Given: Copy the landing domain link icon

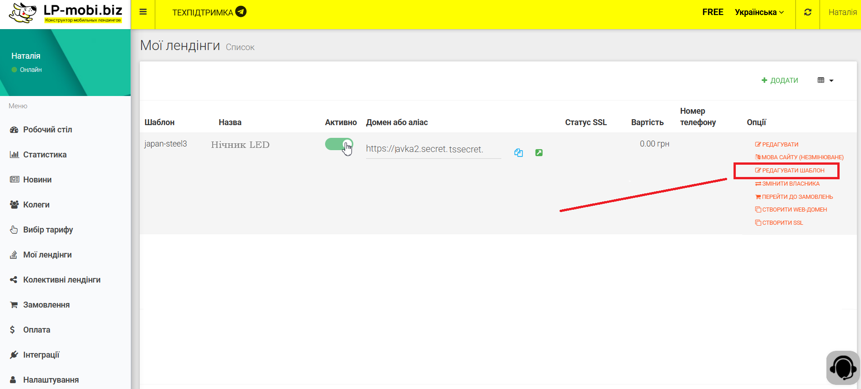Looking at the screenshot, I should (518, 153).
